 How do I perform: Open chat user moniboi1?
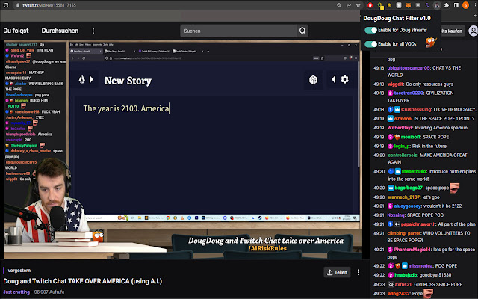tap(411, 137)
